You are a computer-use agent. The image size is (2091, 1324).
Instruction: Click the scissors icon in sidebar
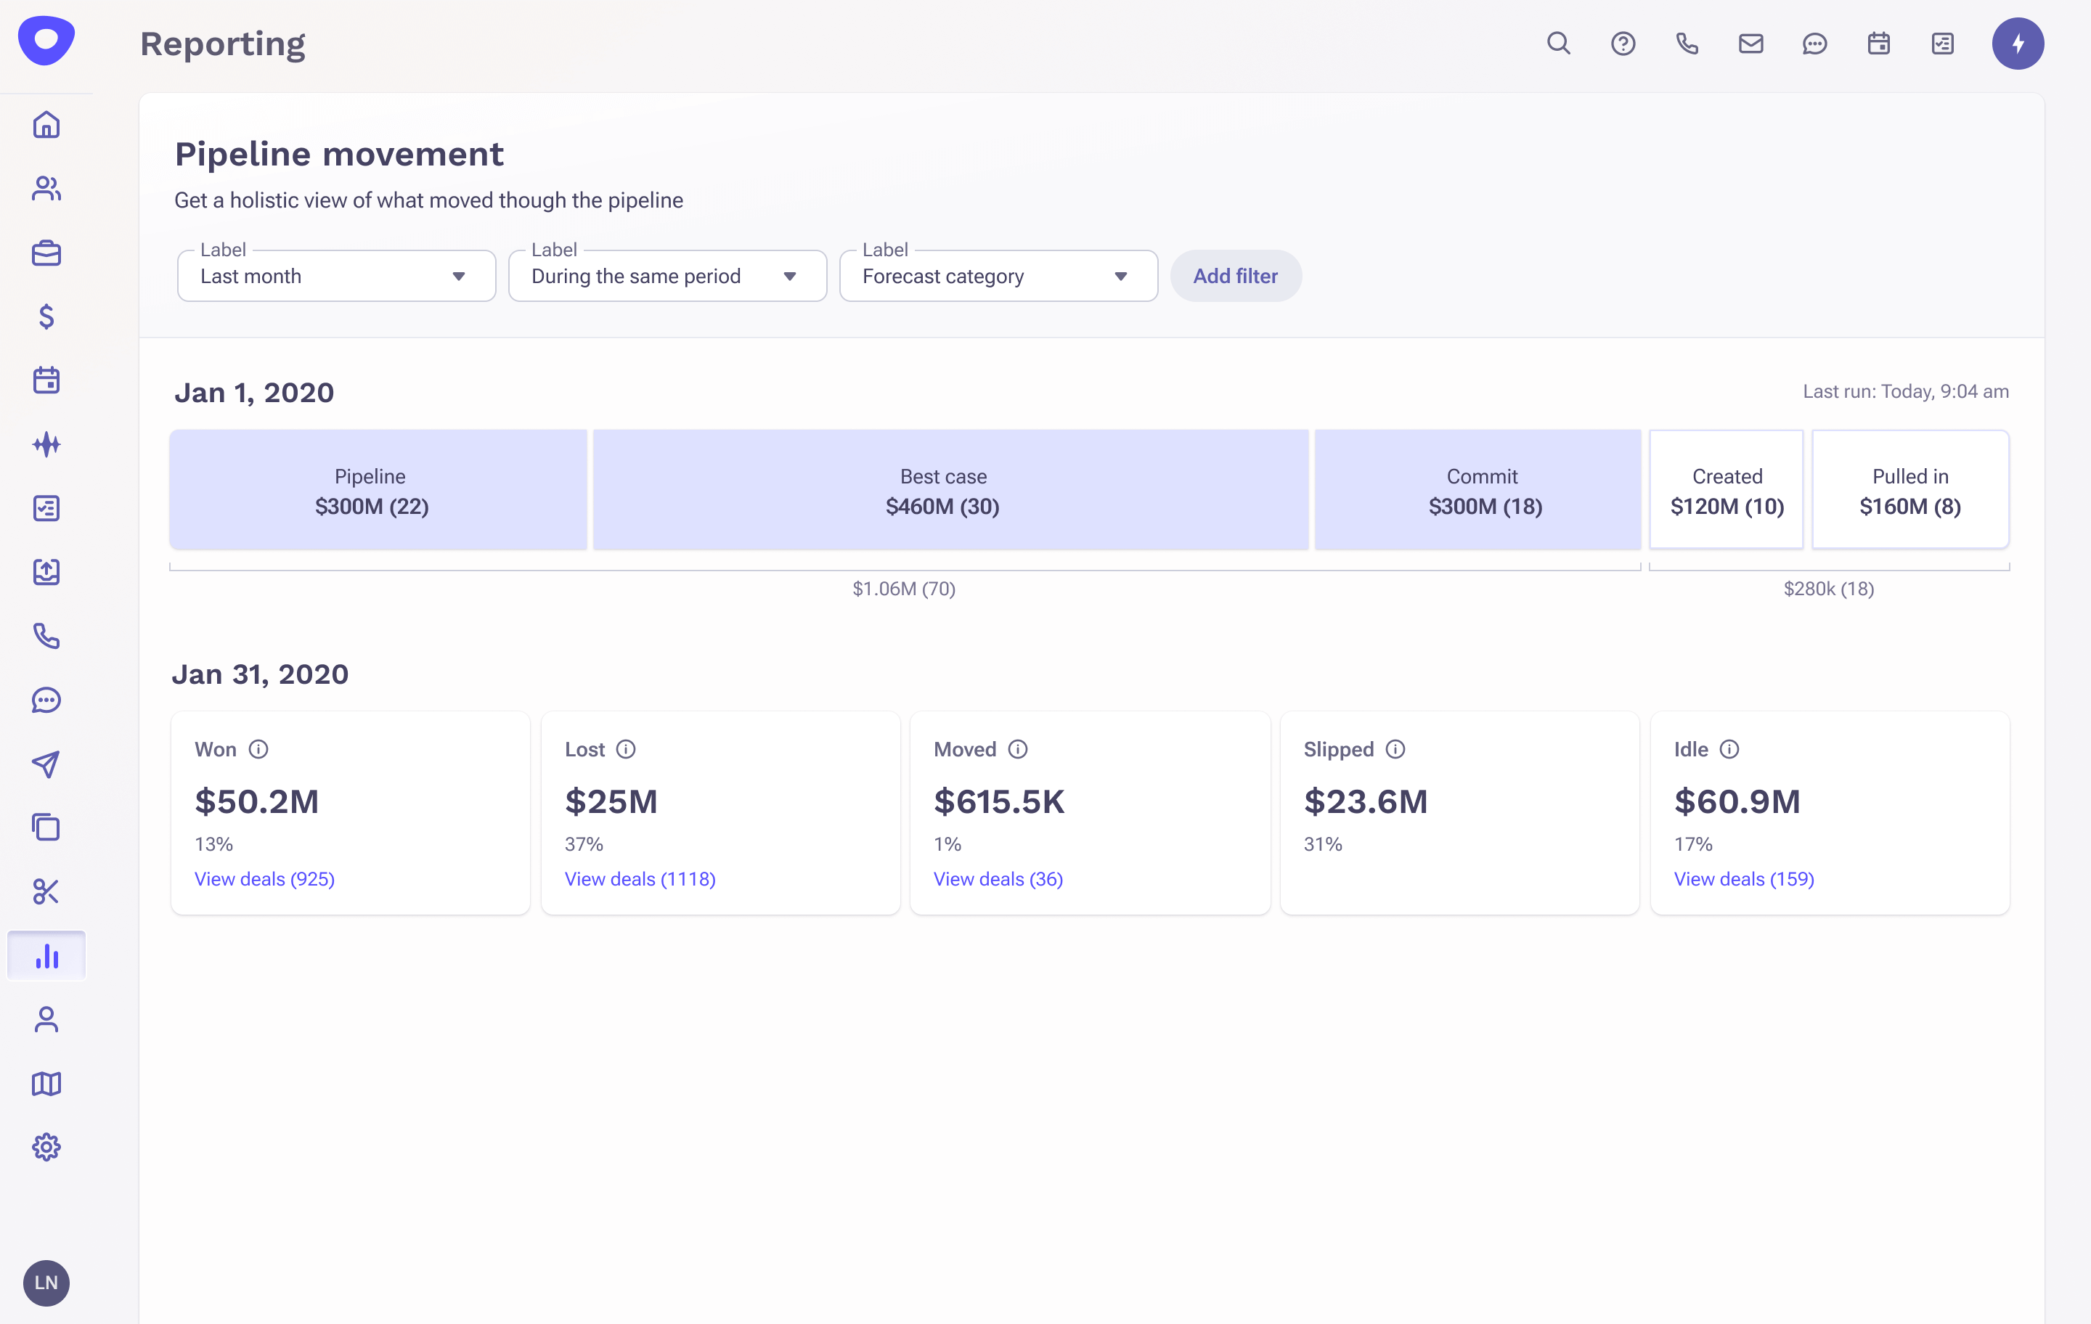pyautogui.click(x=47, y=891)
